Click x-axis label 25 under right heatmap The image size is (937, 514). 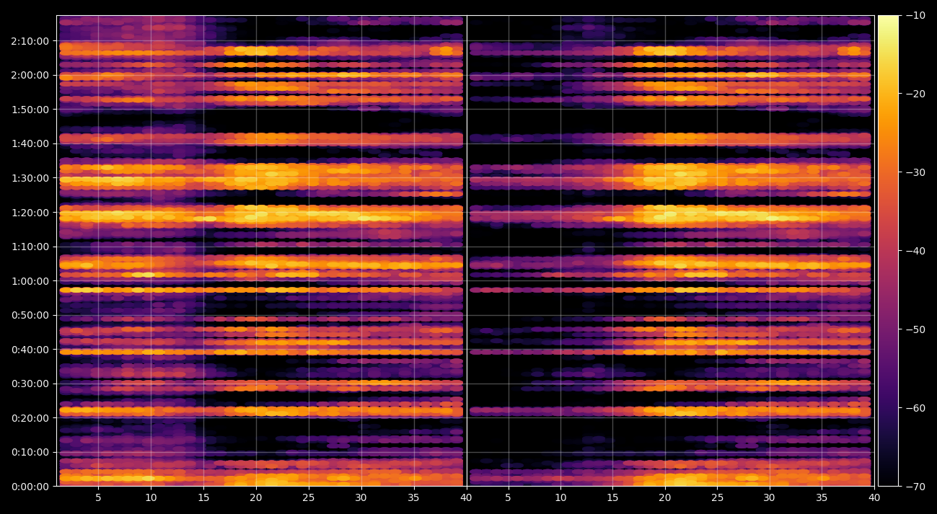(717, 497)
